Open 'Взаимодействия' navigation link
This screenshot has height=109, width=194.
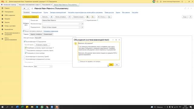point(36,12)
